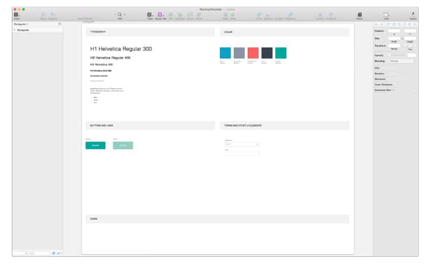Click the flip vertical button in the inspector
Image resolution: width=430 pixels, height=273 pixels.
[413, 46]
